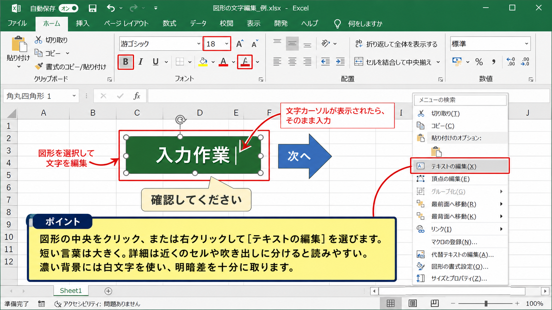The width and height of the screenshot is (552, 310).
Task: Open the Merge and Center dropdown arrow
Action: [438, 62]
